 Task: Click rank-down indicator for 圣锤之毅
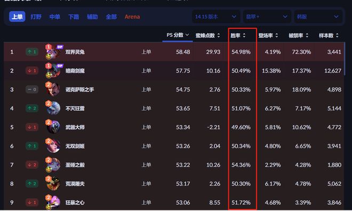(32, 165)
